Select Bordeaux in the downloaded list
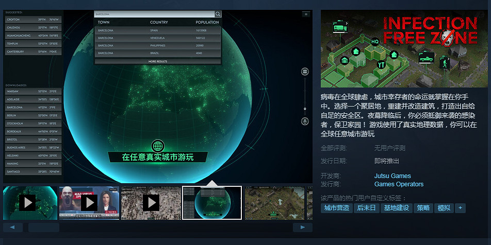The height and width of the screenshot is (245, 491). tap(33, 132)
